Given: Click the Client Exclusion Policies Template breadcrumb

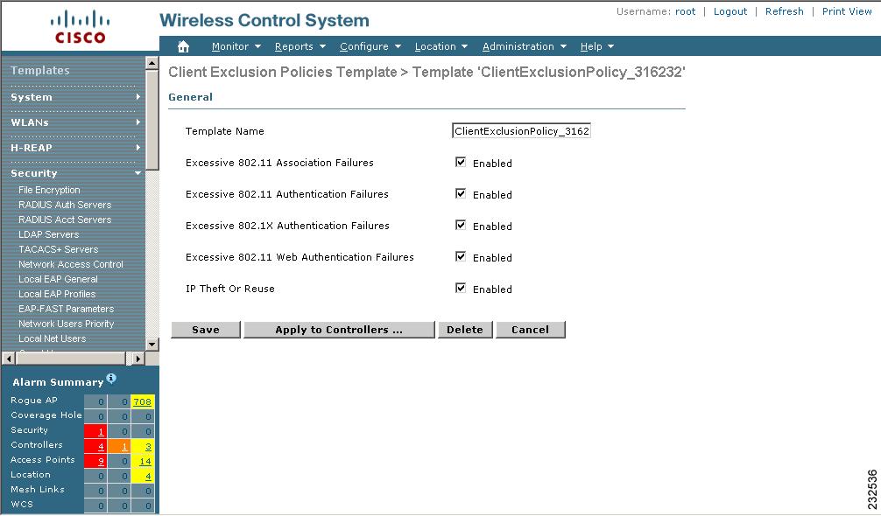Looking at the screenshot, I should pos(283,73).
